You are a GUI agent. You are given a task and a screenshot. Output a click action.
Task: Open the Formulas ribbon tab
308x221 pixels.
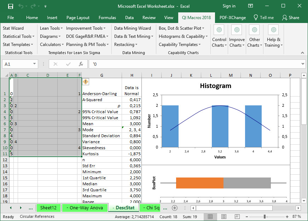pyautogui.click(x=107, y=18)
